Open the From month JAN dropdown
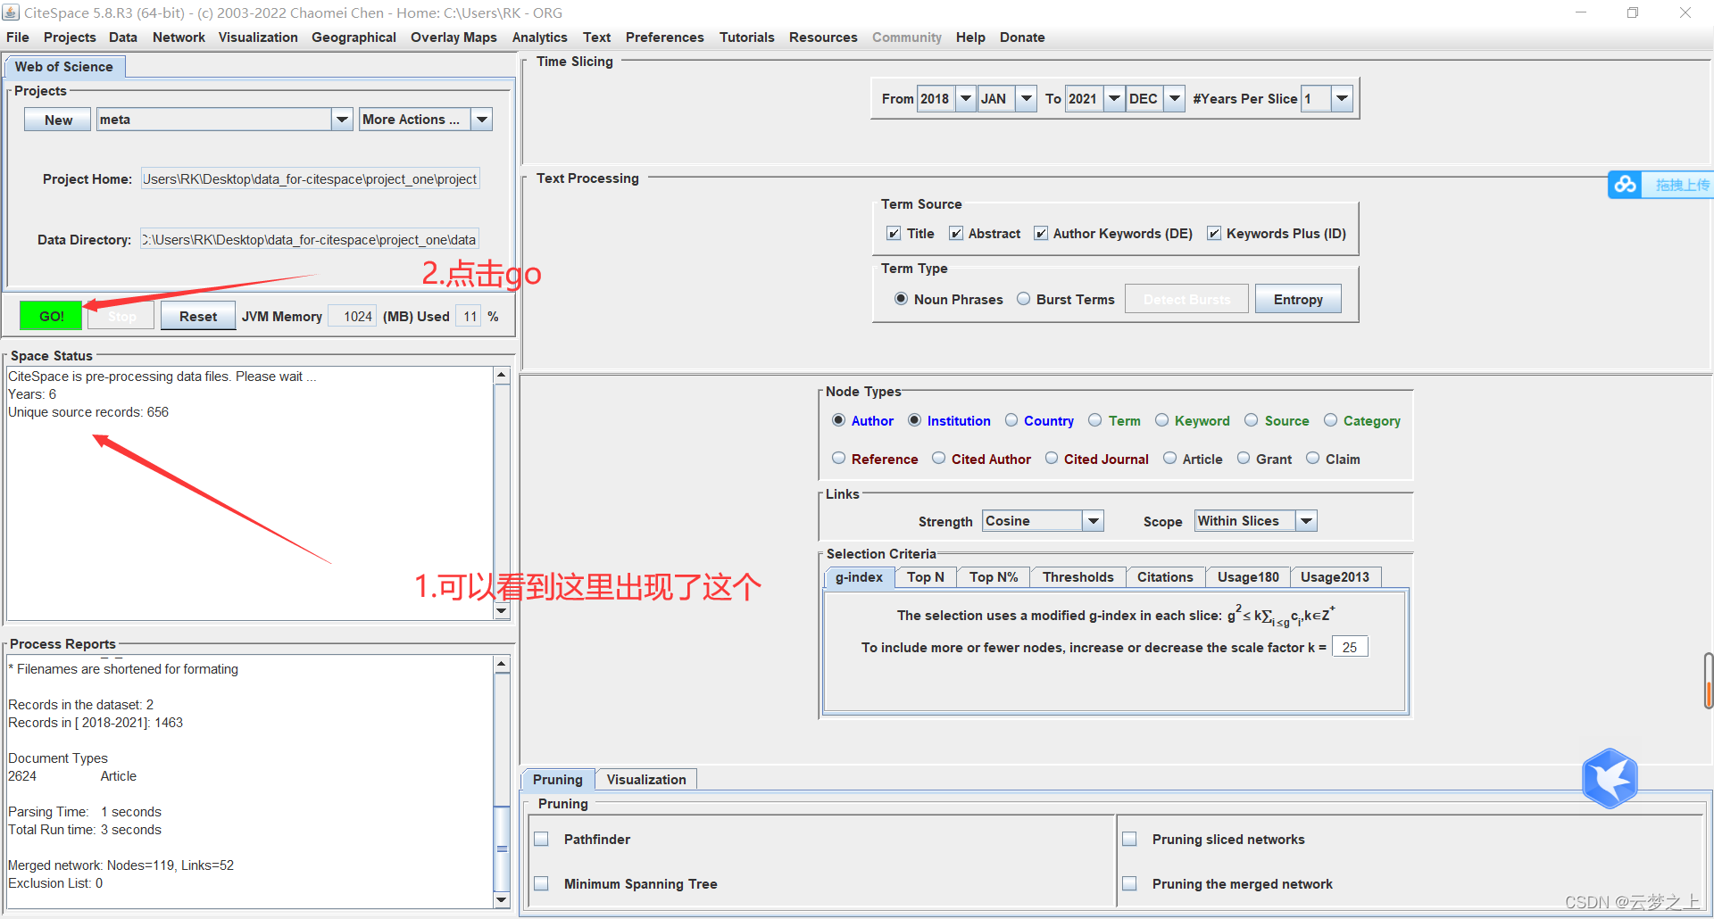Viewport: 1714px width, 919px height. tap(1027, 99)
